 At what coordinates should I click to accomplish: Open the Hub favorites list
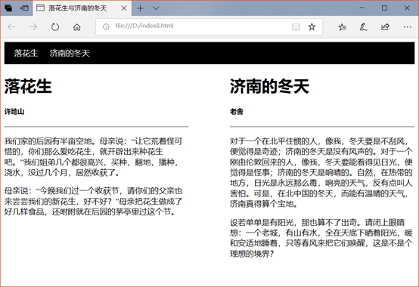tap(342, 26)
